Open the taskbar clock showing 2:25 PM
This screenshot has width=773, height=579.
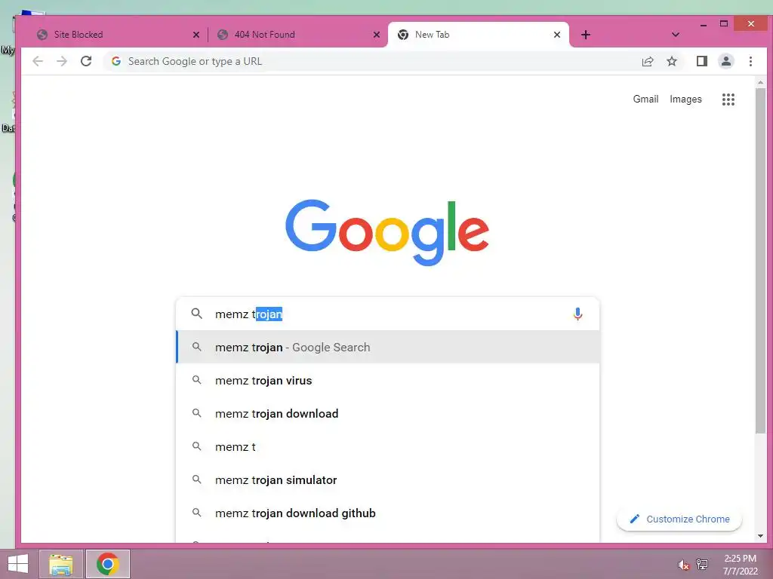coord(740,565)
